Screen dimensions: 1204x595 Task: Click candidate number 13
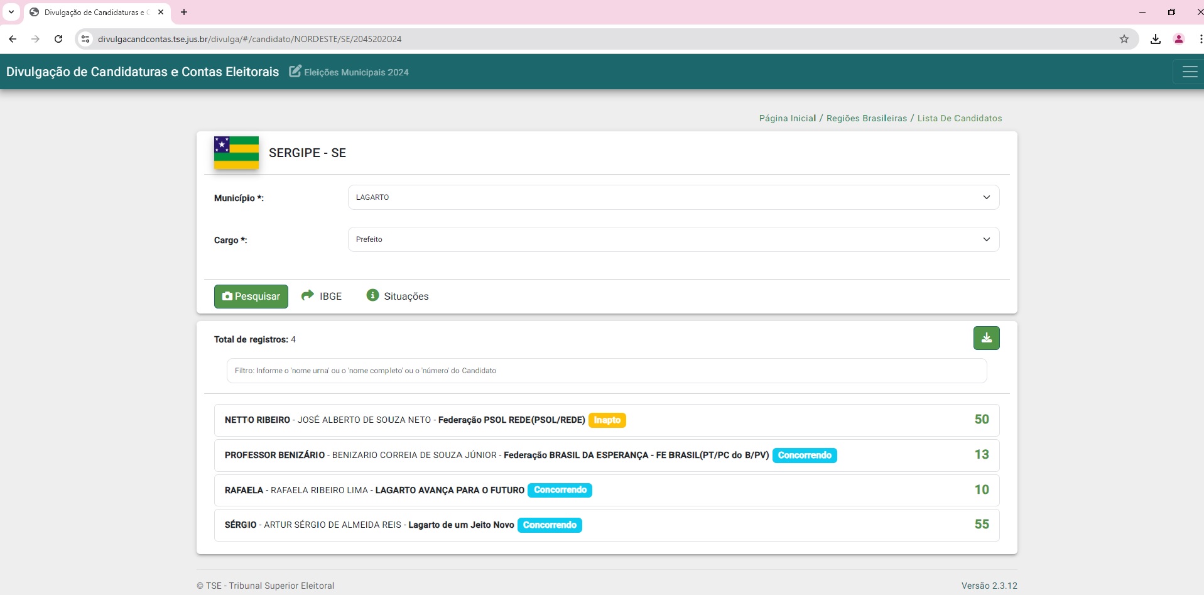click(982, 455)
